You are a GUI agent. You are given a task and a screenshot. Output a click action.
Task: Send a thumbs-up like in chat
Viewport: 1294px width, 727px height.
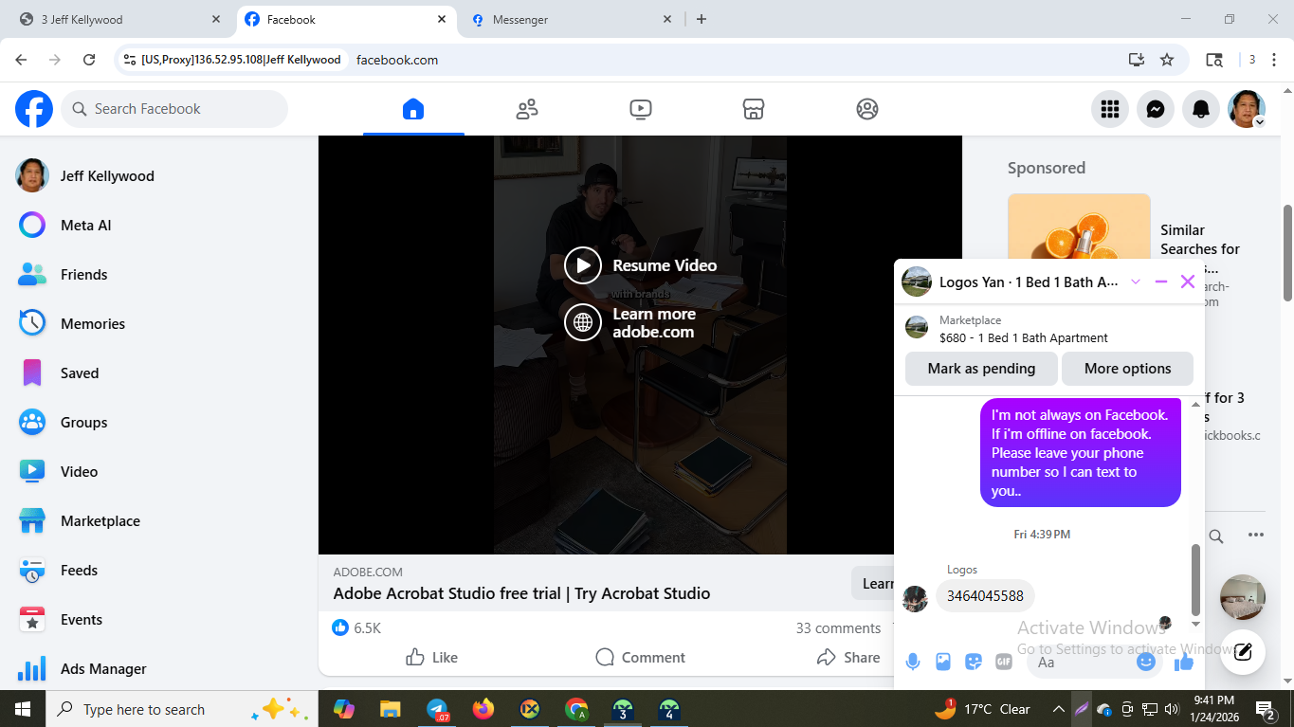[1184, 662]
